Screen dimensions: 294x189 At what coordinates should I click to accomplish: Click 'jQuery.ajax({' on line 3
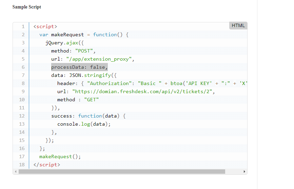(x=64, y=43)
